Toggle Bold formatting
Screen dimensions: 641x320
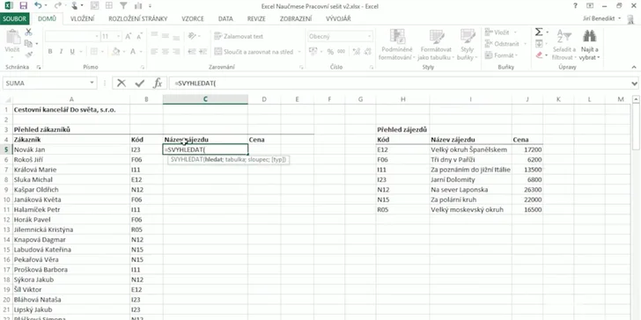click(50, 51)
